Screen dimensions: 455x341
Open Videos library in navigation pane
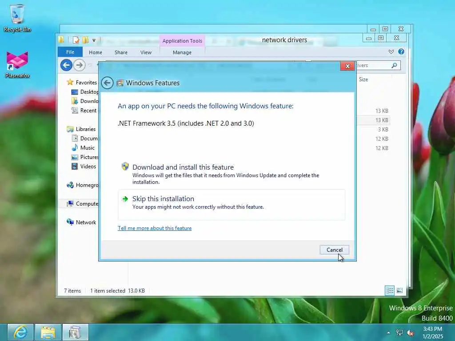(x=84, y=167)
